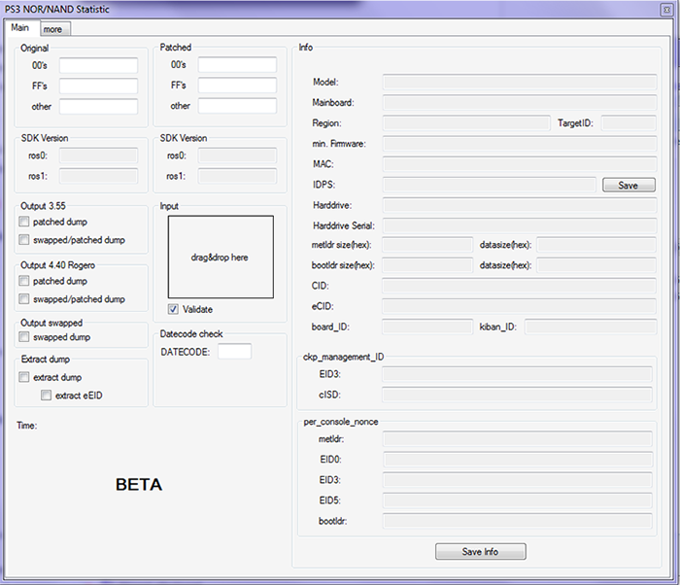Tick the swapped dump checkbox

24,337
